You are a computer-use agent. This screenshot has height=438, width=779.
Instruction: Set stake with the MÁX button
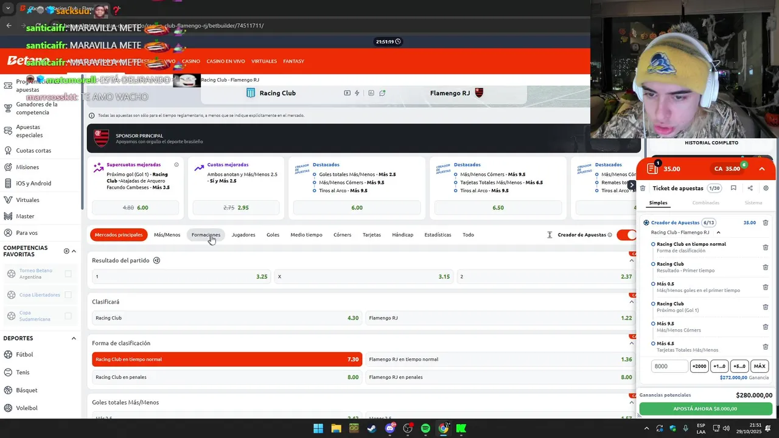[x=760, y=366]
